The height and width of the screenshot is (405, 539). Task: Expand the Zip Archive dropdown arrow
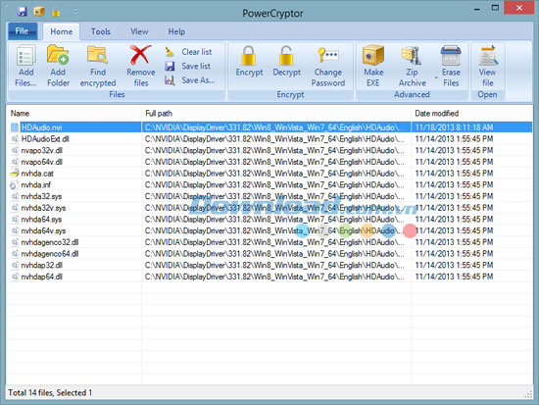pyautogui.click(x=436, y=77)
